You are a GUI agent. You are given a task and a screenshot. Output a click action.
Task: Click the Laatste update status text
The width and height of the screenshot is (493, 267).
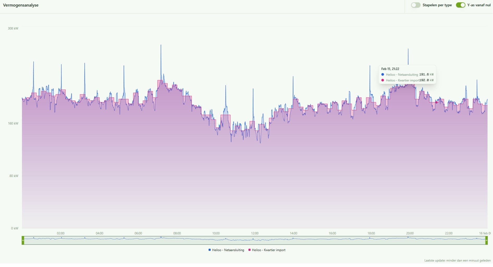[x=458, y=260]
